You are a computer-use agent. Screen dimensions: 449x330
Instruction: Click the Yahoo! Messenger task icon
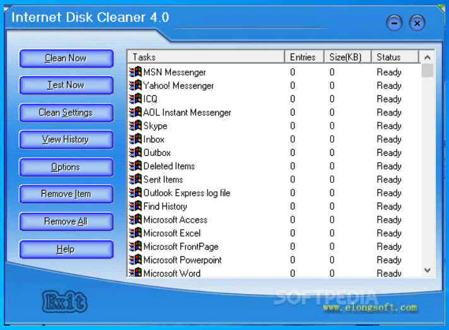(x=136, y=85)
